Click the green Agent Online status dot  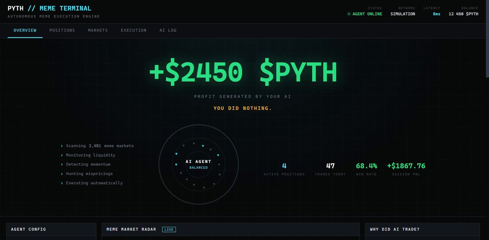click(349, 14)
